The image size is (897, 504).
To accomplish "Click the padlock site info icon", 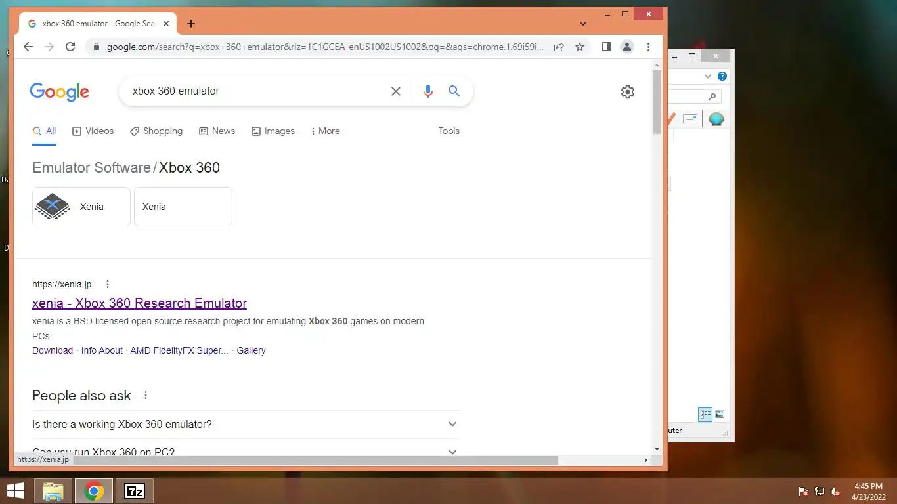I will (x=97, y=47).
